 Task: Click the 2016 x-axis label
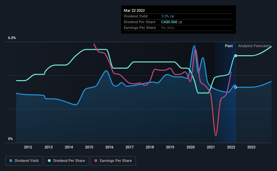coord(109,147)
